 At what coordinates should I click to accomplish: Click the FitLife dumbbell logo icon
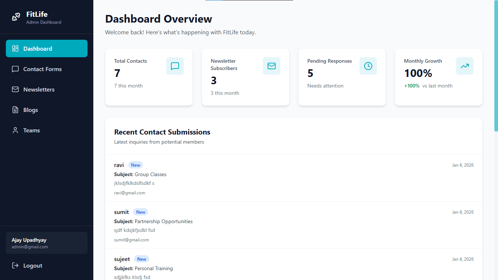click(x=16, y=16)
